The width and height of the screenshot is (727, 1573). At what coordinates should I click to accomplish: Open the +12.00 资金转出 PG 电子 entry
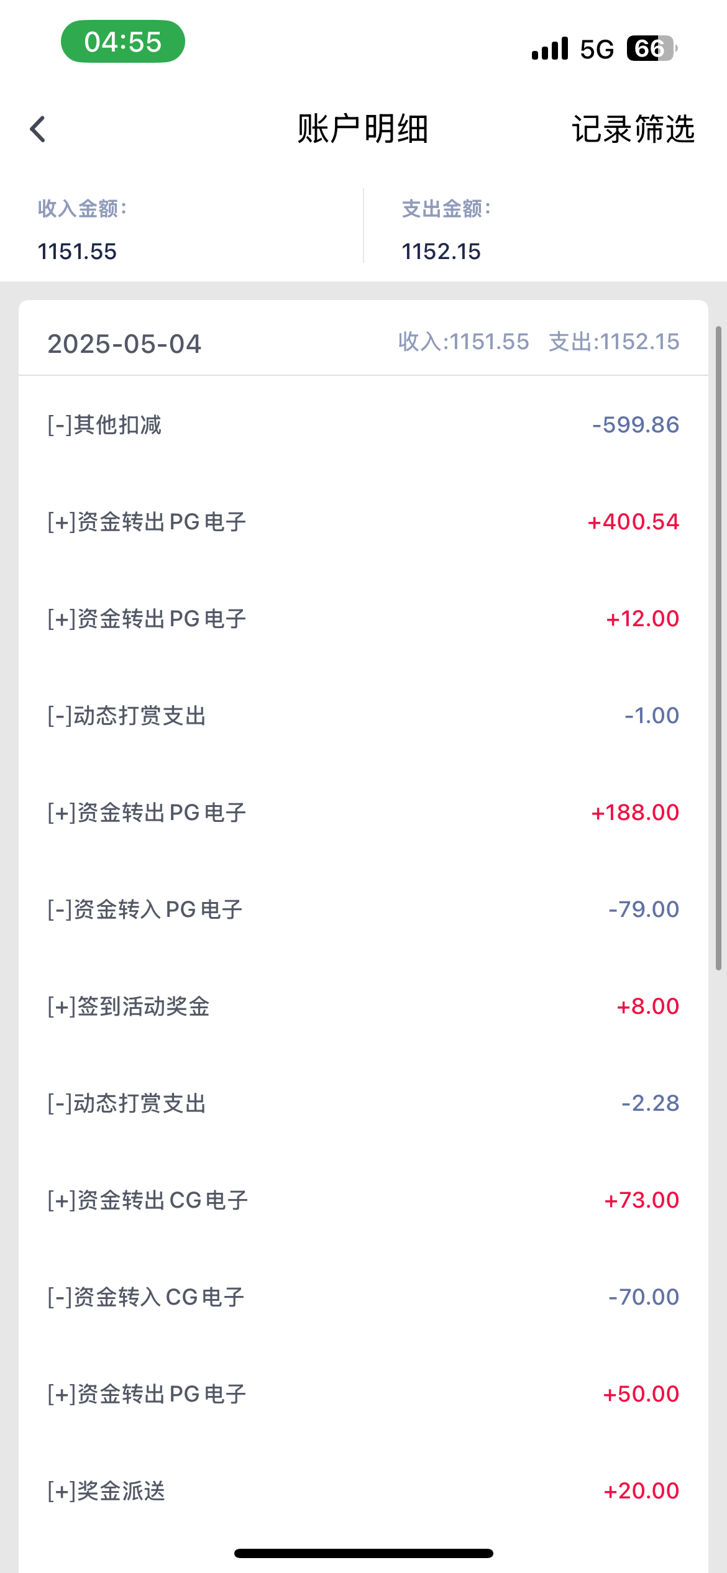click(x=363, y=619)
